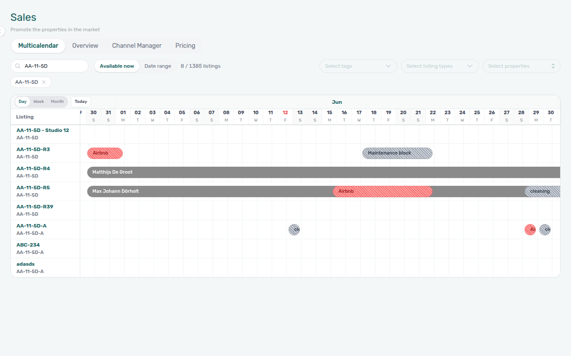Switch calendar to Day view
Viewport: 571px width, 356px height.
[x=23, y=102]
